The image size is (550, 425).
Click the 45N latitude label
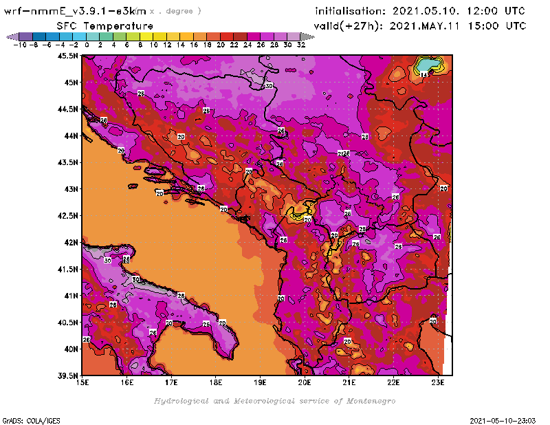tap(71, 83)
